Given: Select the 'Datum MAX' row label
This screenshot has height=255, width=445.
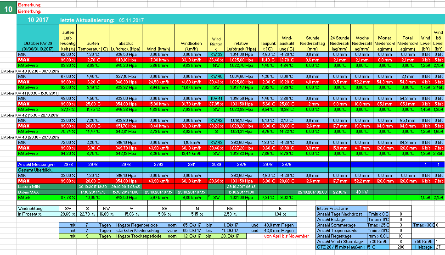Looking at the screenshot, I should pyautogui.click(x=38, y=192).
